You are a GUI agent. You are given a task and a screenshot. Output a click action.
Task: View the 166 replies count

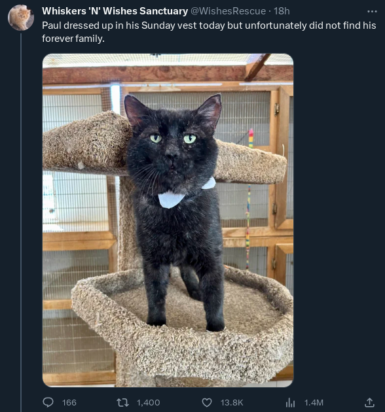pyautogui.click(x=69, y=403)
